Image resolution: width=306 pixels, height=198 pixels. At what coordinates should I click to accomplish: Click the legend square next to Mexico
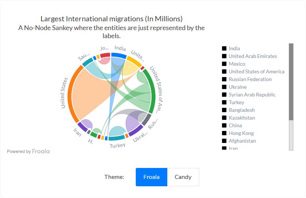(x=224, y=64)
